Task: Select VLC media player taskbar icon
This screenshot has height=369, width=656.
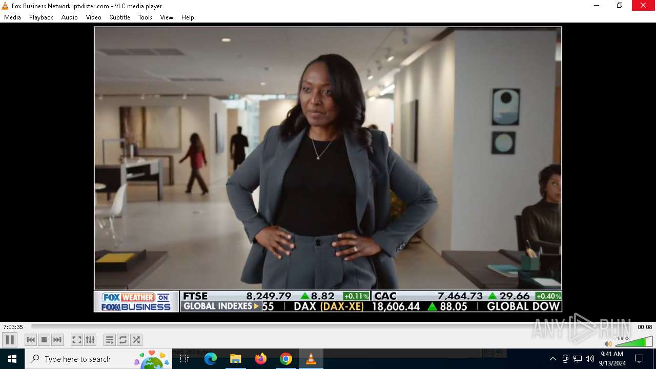Action: pos(311,359)
